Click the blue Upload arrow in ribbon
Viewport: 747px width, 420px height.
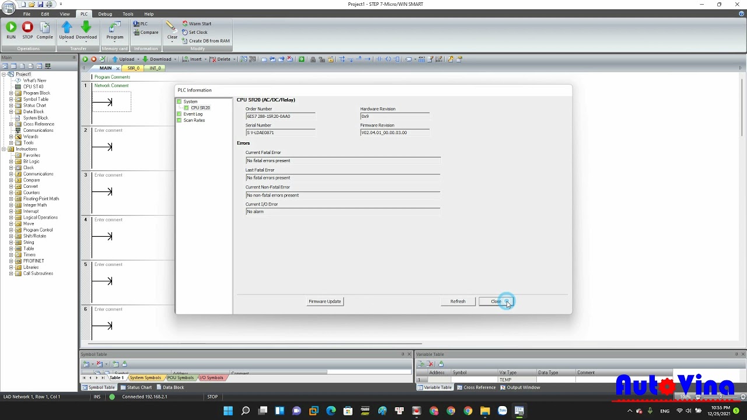[67, 27]
